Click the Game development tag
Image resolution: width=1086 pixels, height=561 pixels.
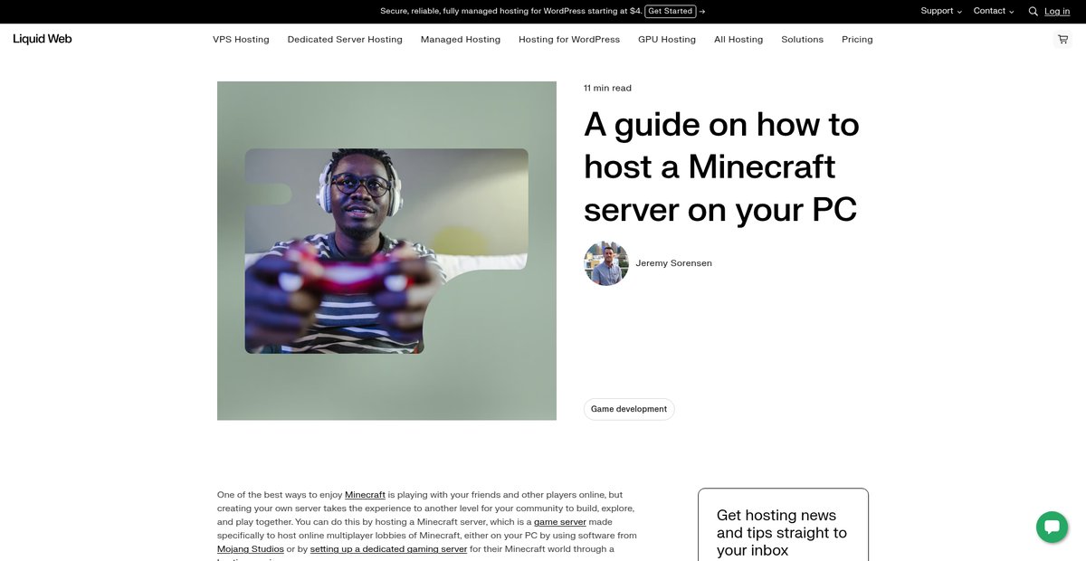(x=629, y=409)
